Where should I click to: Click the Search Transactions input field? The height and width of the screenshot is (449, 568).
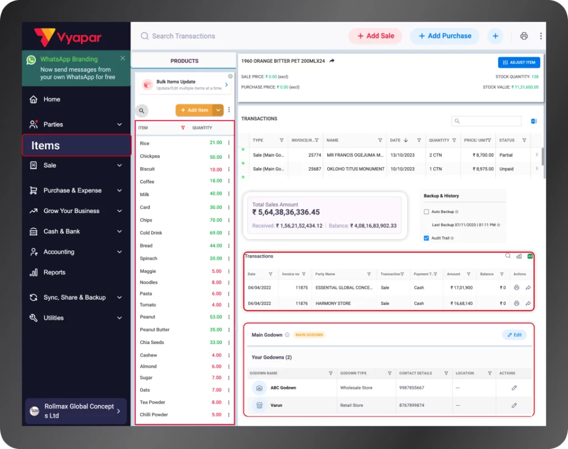click(183, 36)
